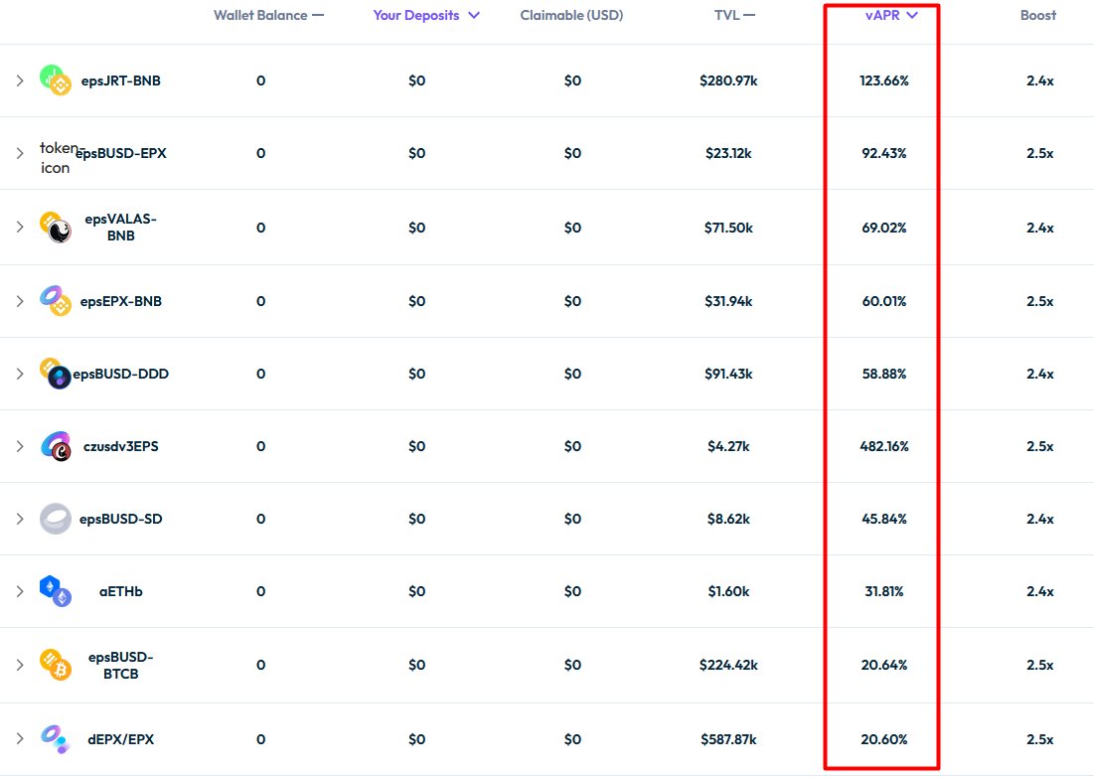Click the 20.60% vAPR value
Screen dimensions: 1094x777
884,738
